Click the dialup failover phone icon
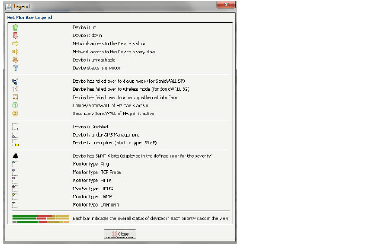 [x=15, y=81]
